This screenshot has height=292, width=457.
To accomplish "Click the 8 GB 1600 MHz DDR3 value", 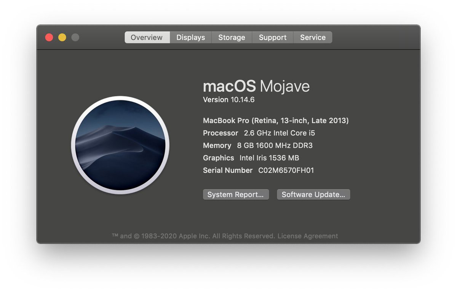I will [x=275, y=145].
